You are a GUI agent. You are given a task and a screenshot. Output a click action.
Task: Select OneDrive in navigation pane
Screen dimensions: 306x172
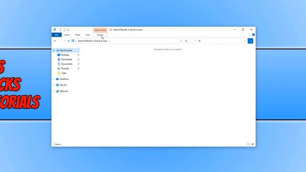(x=64, y=79)
